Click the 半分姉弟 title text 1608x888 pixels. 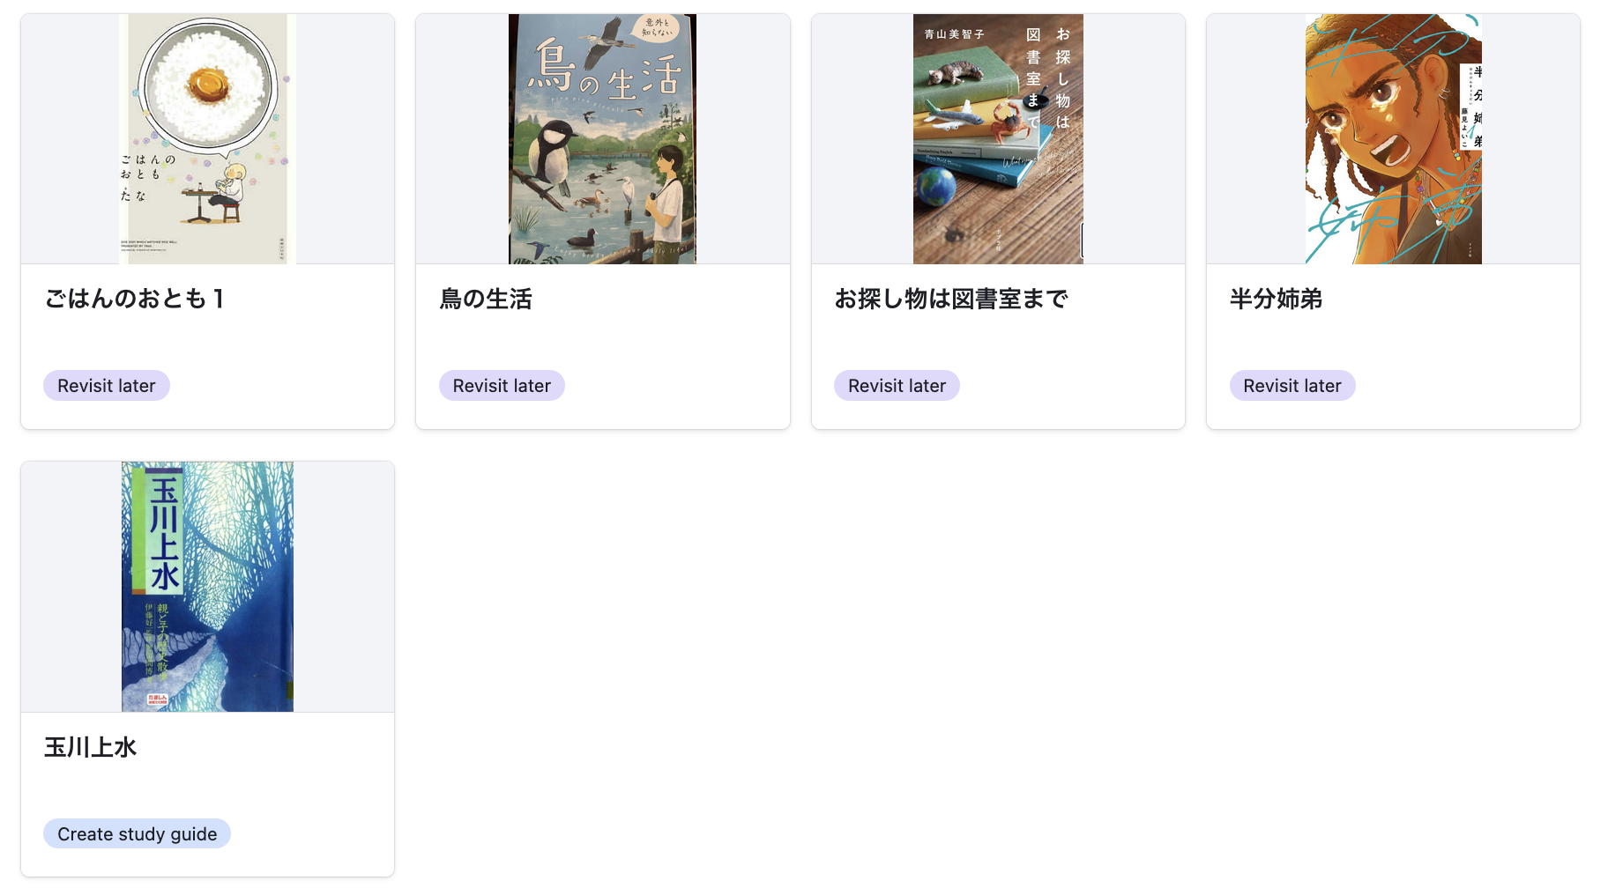(1276, 300)
